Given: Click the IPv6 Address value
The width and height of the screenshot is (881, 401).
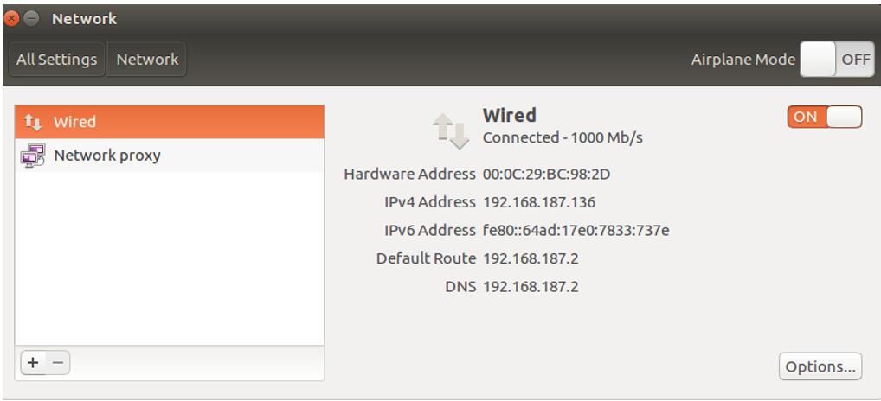Looking at the screenshot, I should tap(575, 230).
